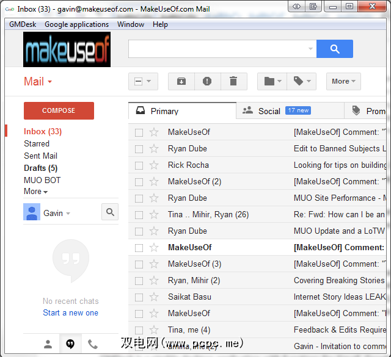
Task: Tick checkbox for Rick Rocha email
Action: point(139,165)
